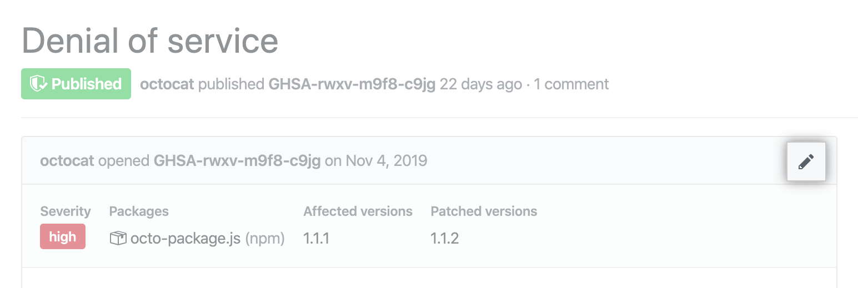Image resolution: width=858 pixels, height=288 pixels.
Task: Click the shield icon in the Published badge
Action: pyautogui.click(x=38, y=84)
